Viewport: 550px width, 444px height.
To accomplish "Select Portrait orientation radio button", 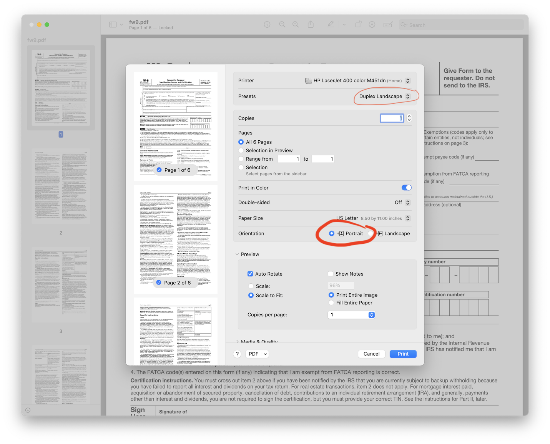I will (332, 233).
